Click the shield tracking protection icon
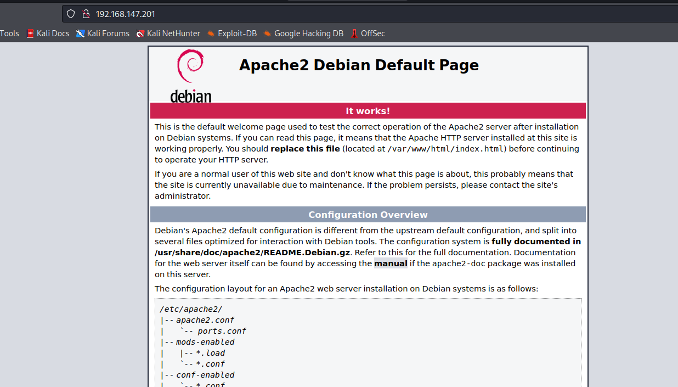Image resolution: width=678 pixels, height=387 pixels. click(71, 14)
